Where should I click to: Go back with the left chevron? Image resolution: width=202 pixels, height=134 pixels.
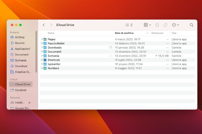pyautogui.click(x=44, y=25)
